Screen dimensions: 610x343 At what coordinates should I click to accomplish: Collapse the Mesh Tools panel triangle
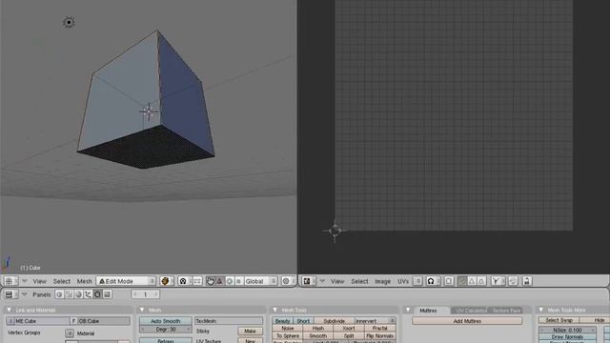(x=275, y=310)
